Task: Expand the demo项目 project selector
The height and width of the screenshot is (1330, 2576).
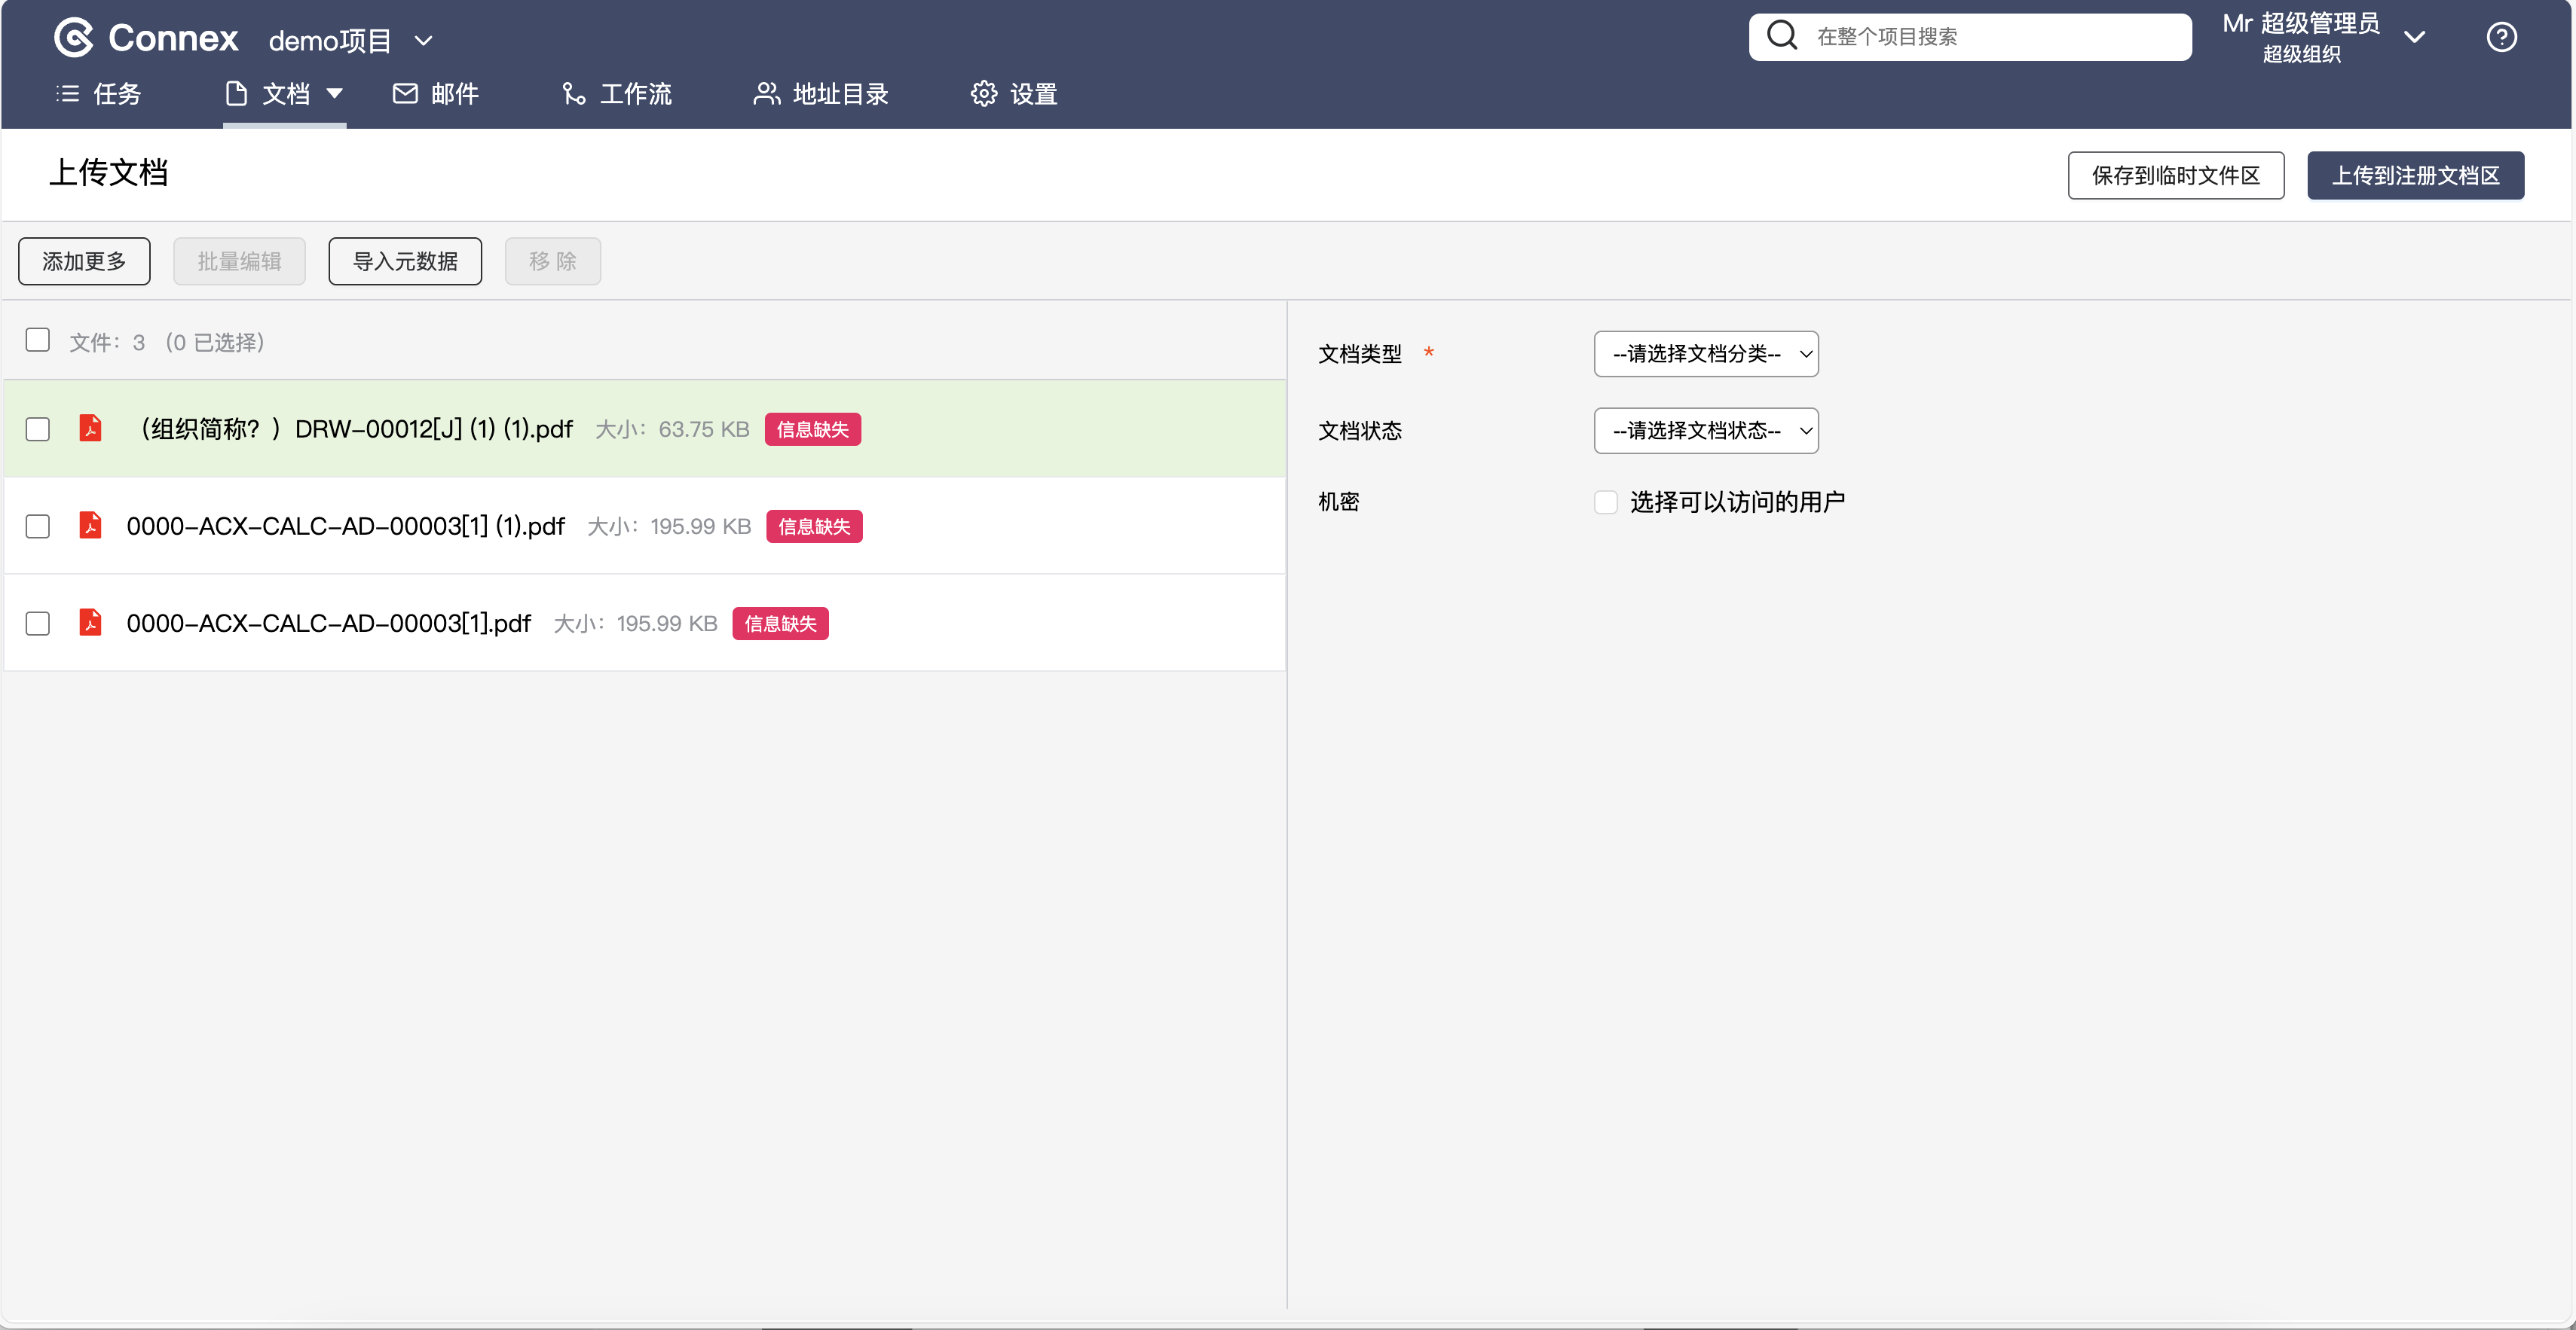Action: click(x=424, y=41)
